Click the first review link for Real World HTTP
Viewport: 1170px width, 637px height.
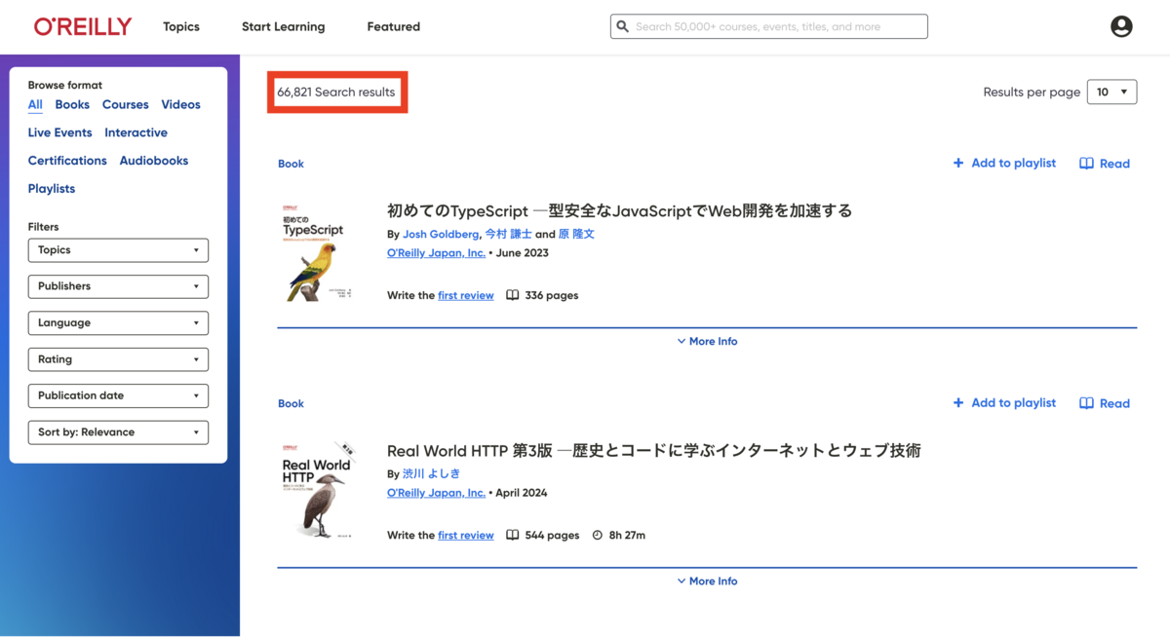pyautogui.click(x=465, y=535)
